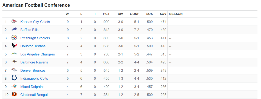Open the Kansas City Chiefs team link
This screenshot has width=261, height=99.
[x=35, y=22]
